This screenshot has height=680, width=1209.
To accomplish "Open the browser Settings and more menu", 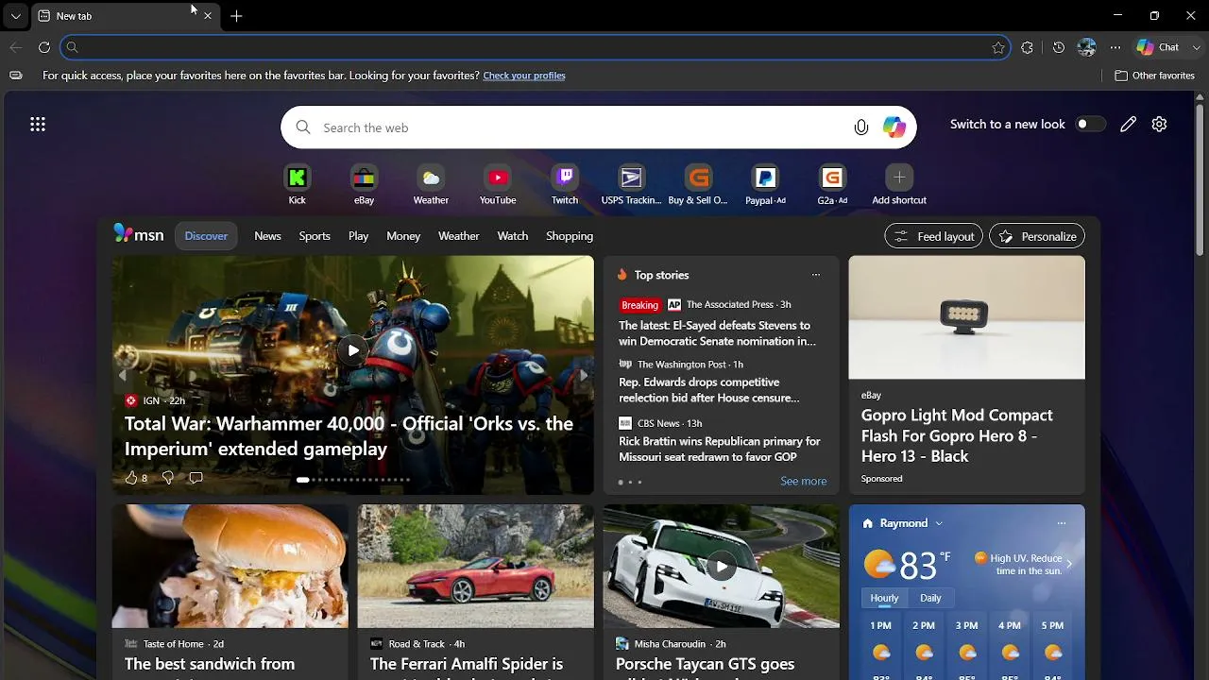I will click(1115, 47).
